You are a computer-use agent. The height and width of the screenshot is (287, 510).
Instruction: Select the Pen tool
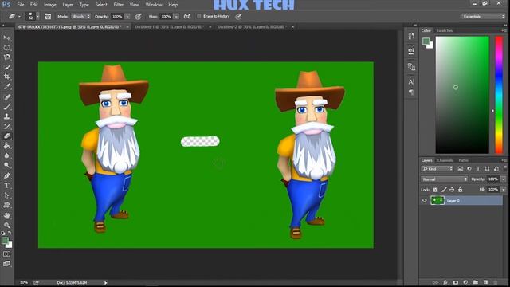click(7, 176)
